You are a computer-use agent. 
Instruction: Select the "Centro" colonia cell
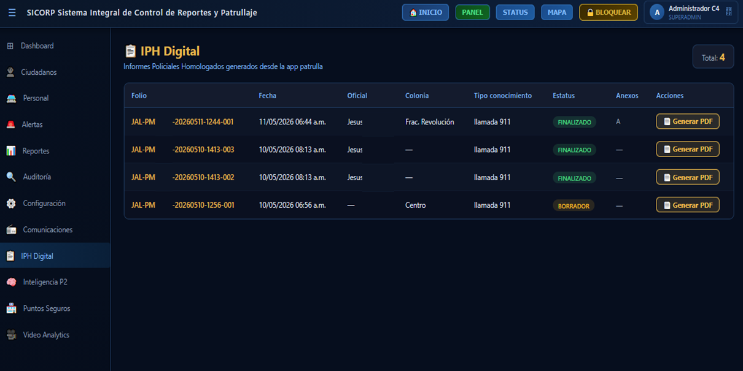coord(416,205)
